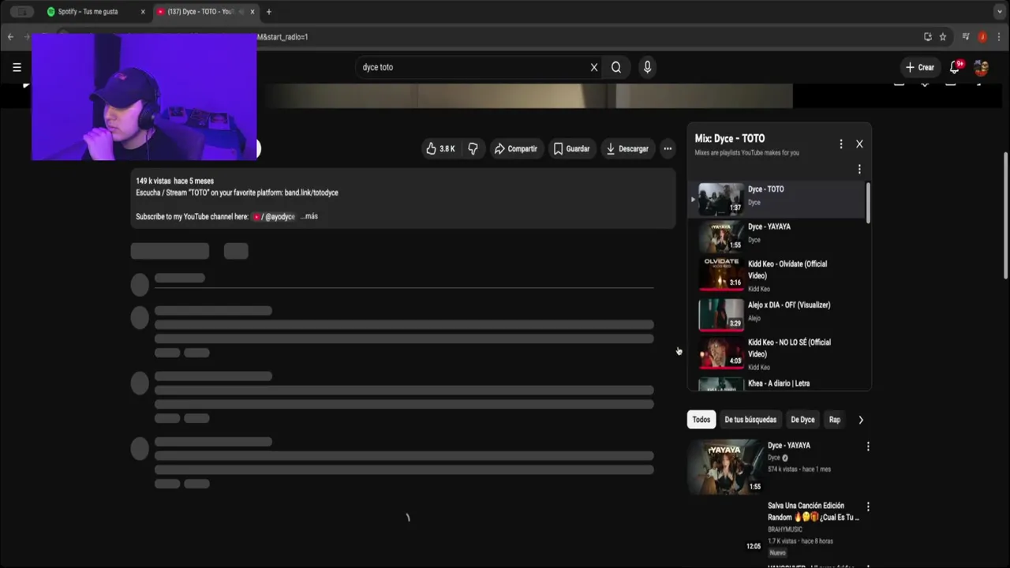Click the page vertical scrollbar
1010x568 pixels.
tap(1005, 215)
